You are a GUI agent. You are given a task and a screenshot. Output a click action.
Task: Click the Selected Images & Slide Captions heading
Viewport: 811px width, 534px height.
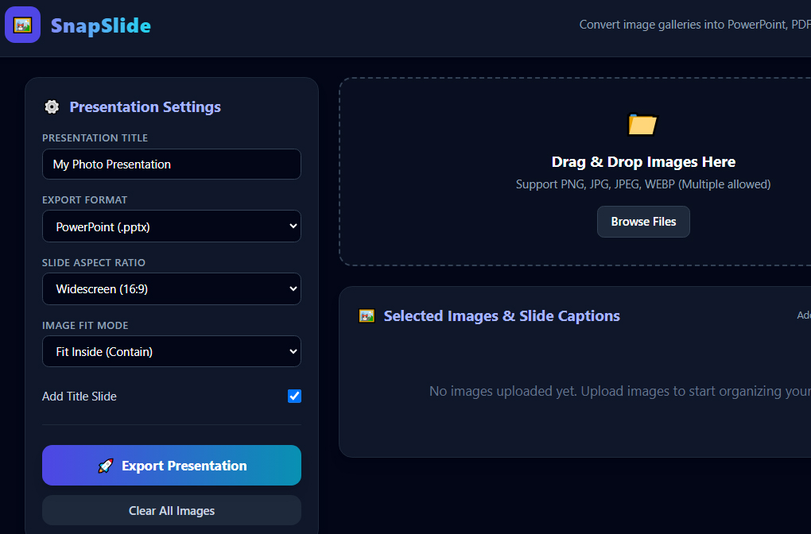pyautogui.click(x=502, y=315)
